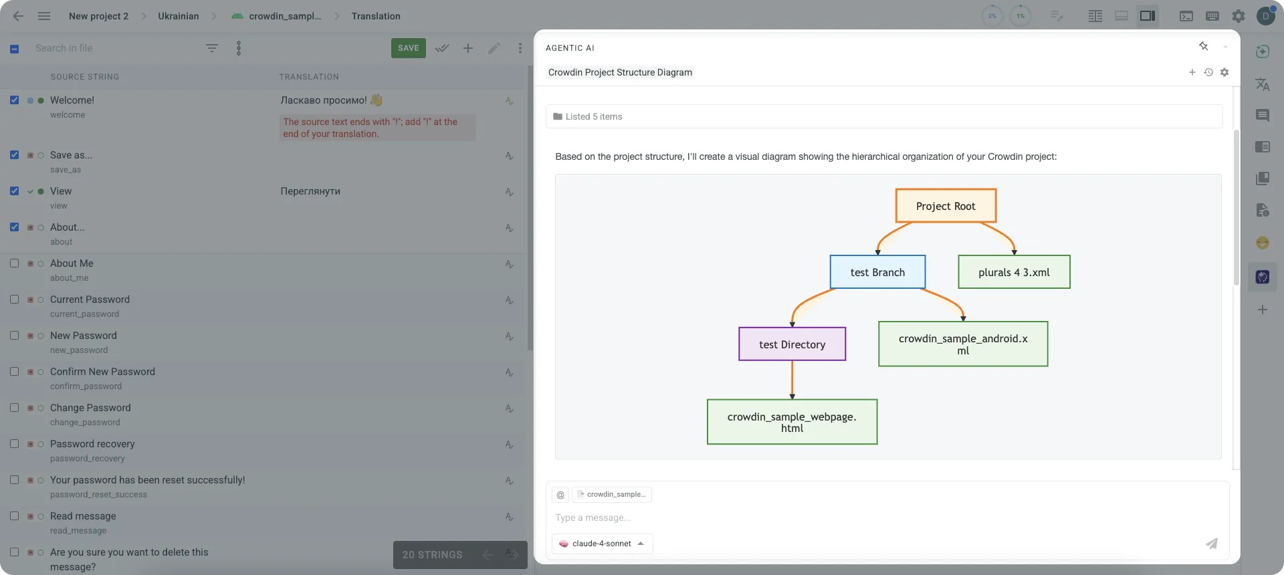Screen dimensions: 1284x575
Task: Open the filter options for string search
Action: click(x=211, y=48)
